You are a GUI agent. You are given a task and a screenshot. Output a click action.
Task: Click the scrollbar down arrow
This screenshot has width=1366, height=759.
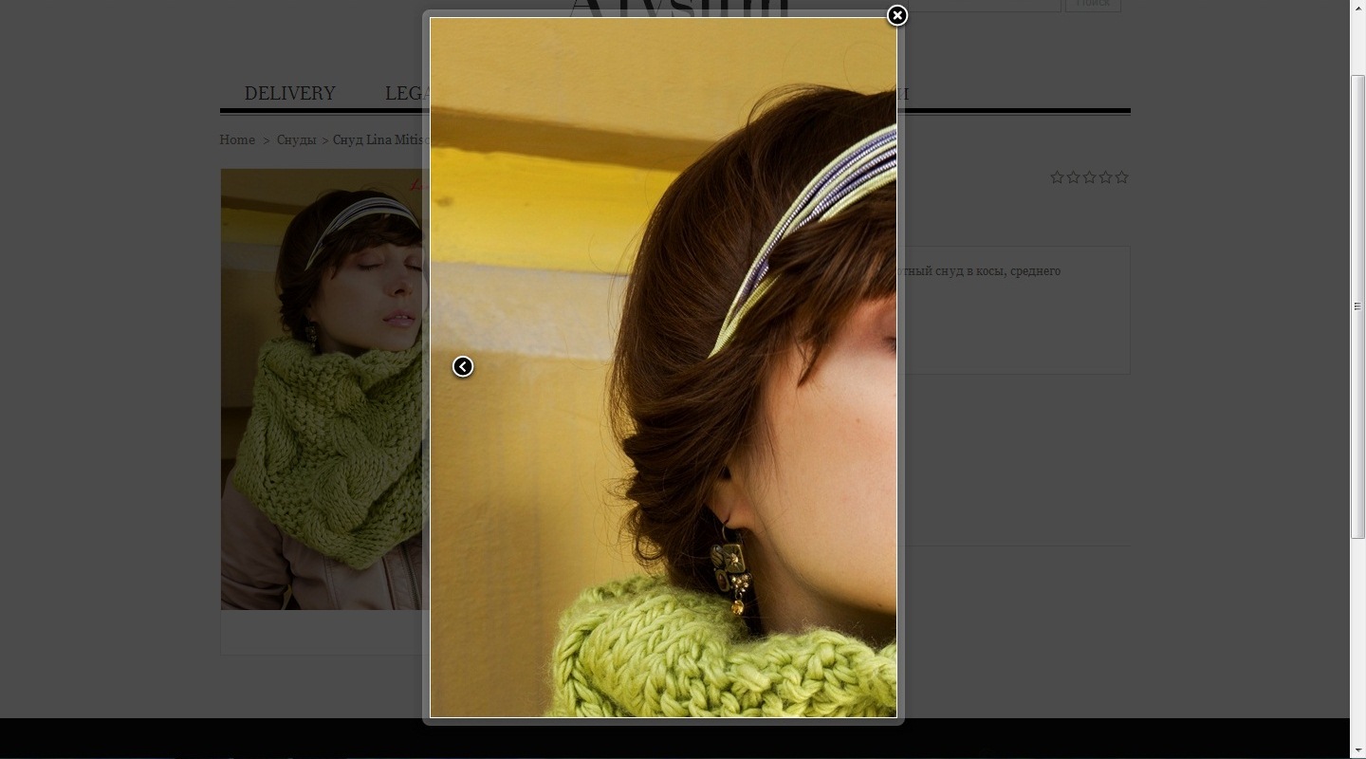[x=1357, y=752]
